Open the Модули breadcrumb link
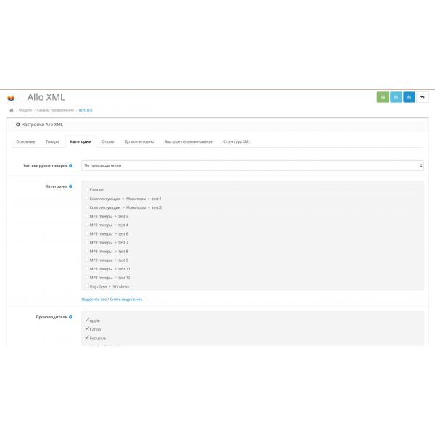 click(25, 110)
